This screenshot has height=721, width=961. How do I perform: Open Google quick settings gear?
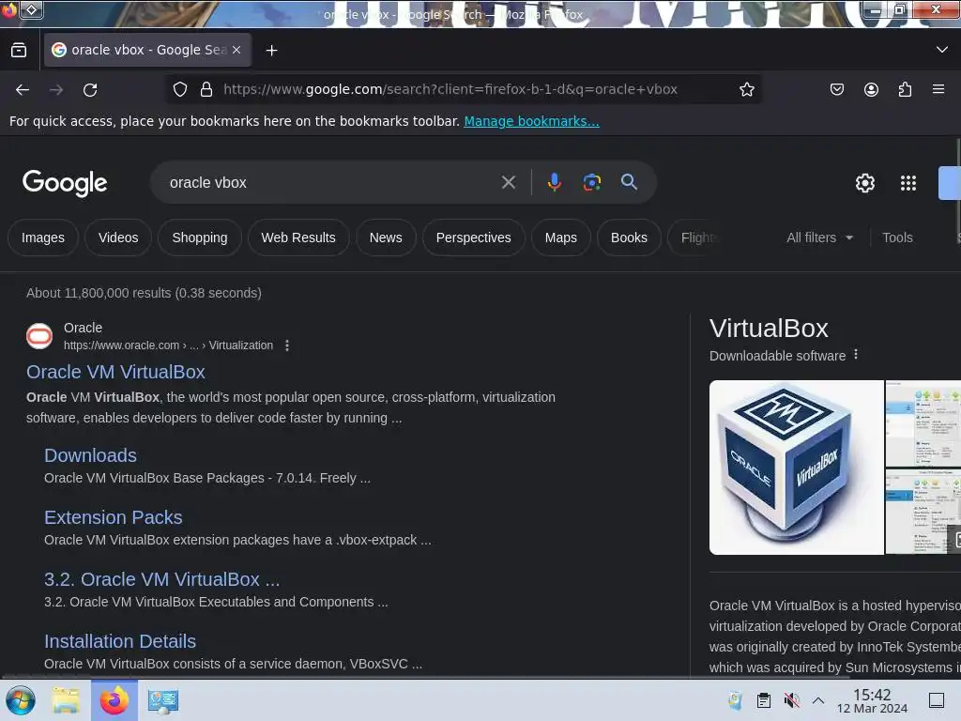point(864,183)
